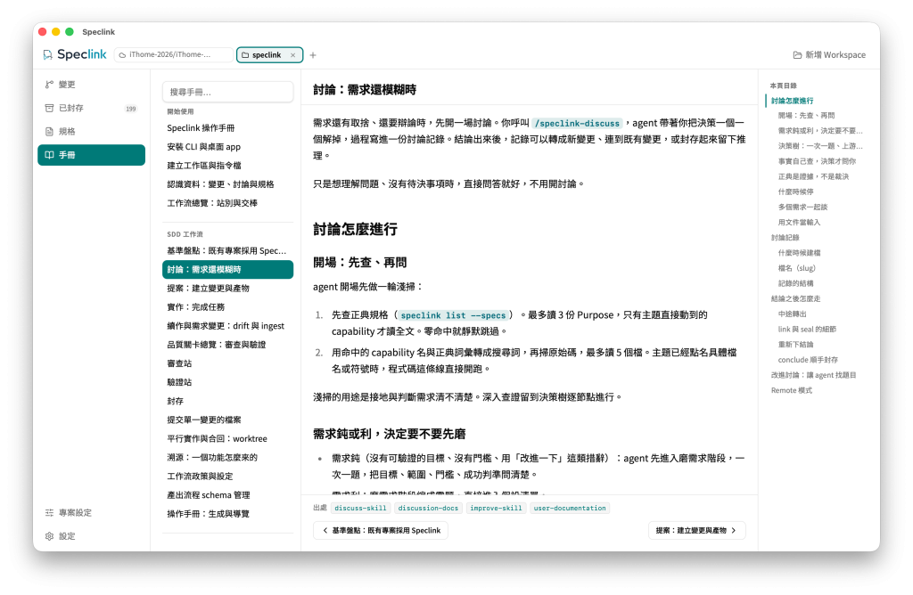Open 操作手冊:生成與導覽 page
Screen dimensions: 913x595
click(227, 514)
